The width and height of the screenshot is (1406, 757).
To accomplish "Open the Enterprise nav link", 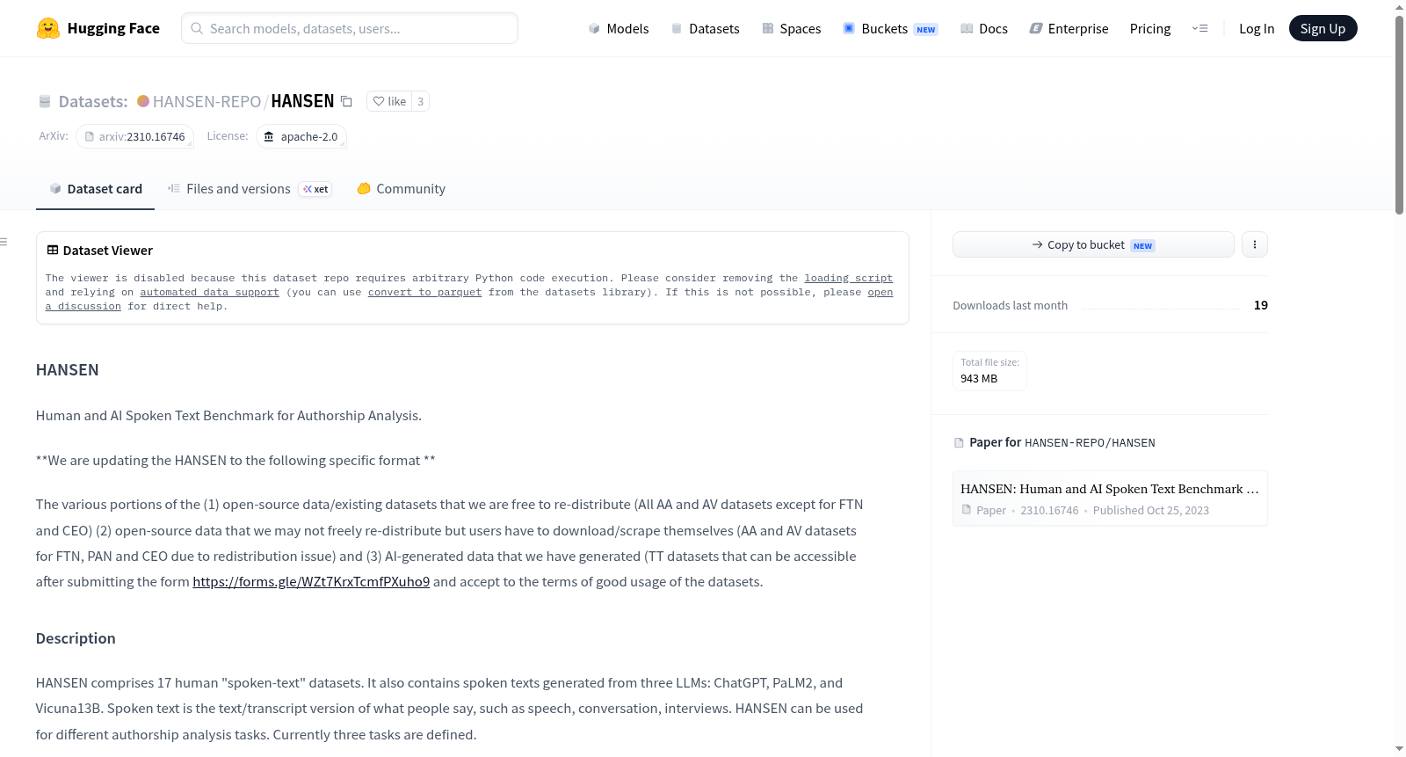I will 1069,28.
